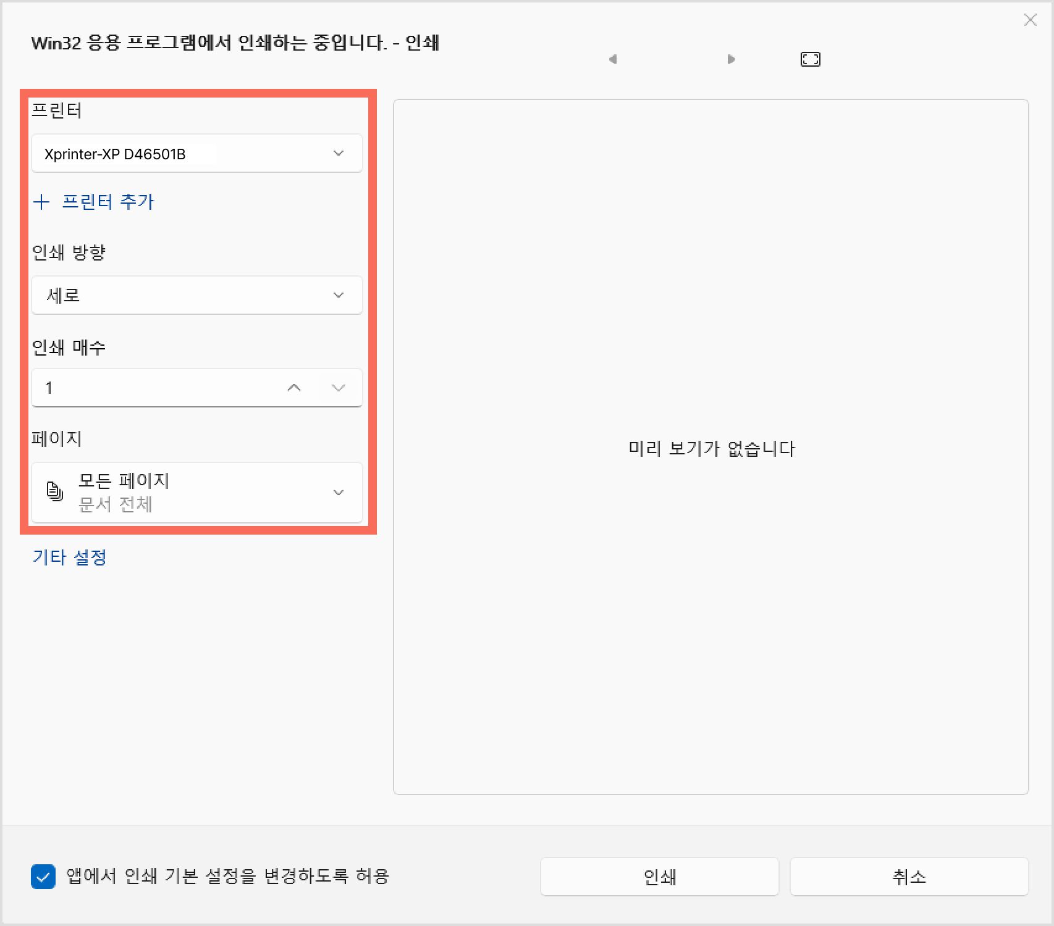The image size is (1054, 926).
Task: Click the 인쇄 button
Action: (x=660, y=877)
